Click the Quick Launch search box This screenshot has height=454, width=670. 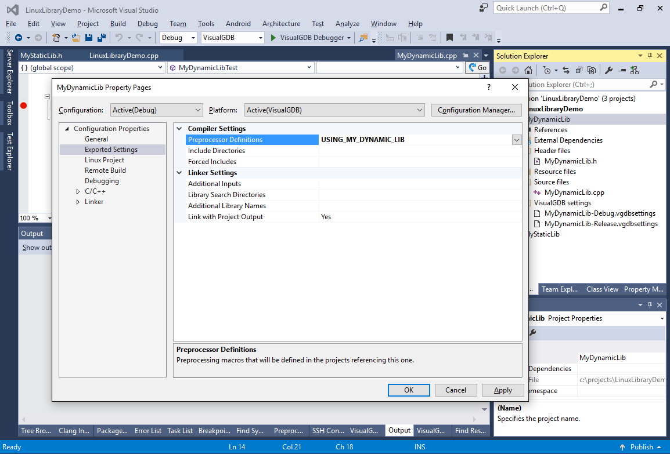click(x=551, y=8)
